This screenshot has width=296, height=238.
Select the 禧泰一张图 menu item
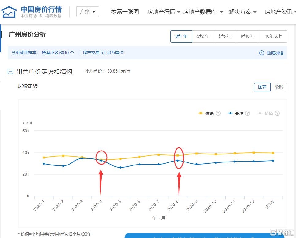coord(124,12)
